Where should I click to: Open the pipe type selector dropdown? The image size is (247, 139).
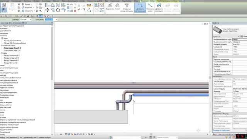click(230, 30)
